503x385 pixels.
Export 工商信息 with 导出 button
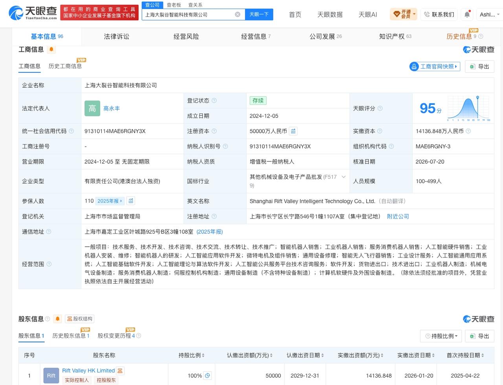pyautogui.click(x=479, y=66)
